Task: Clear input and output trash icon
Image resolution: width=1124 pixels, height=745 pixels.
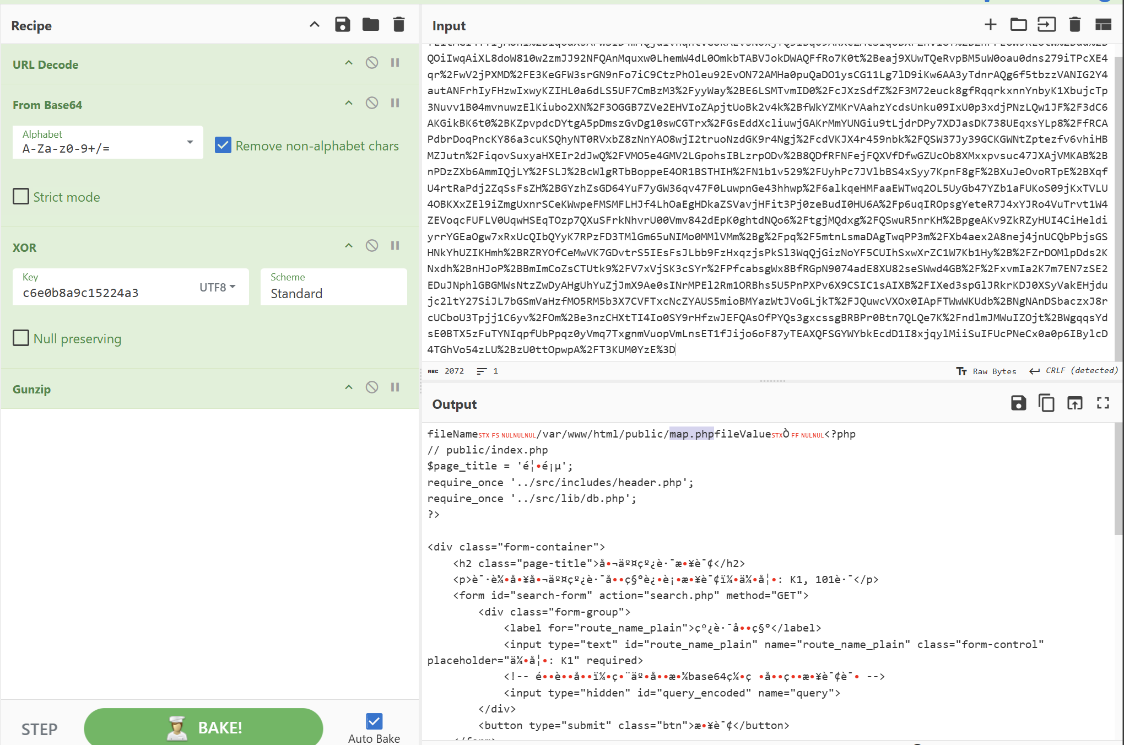Action: (x=1074, y=24)
